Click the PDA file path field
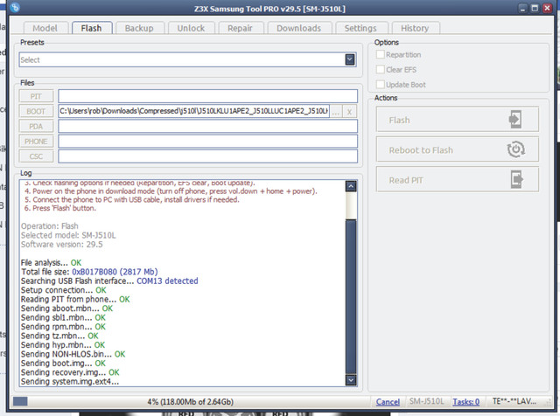560x416 pixels. [208, 126]
